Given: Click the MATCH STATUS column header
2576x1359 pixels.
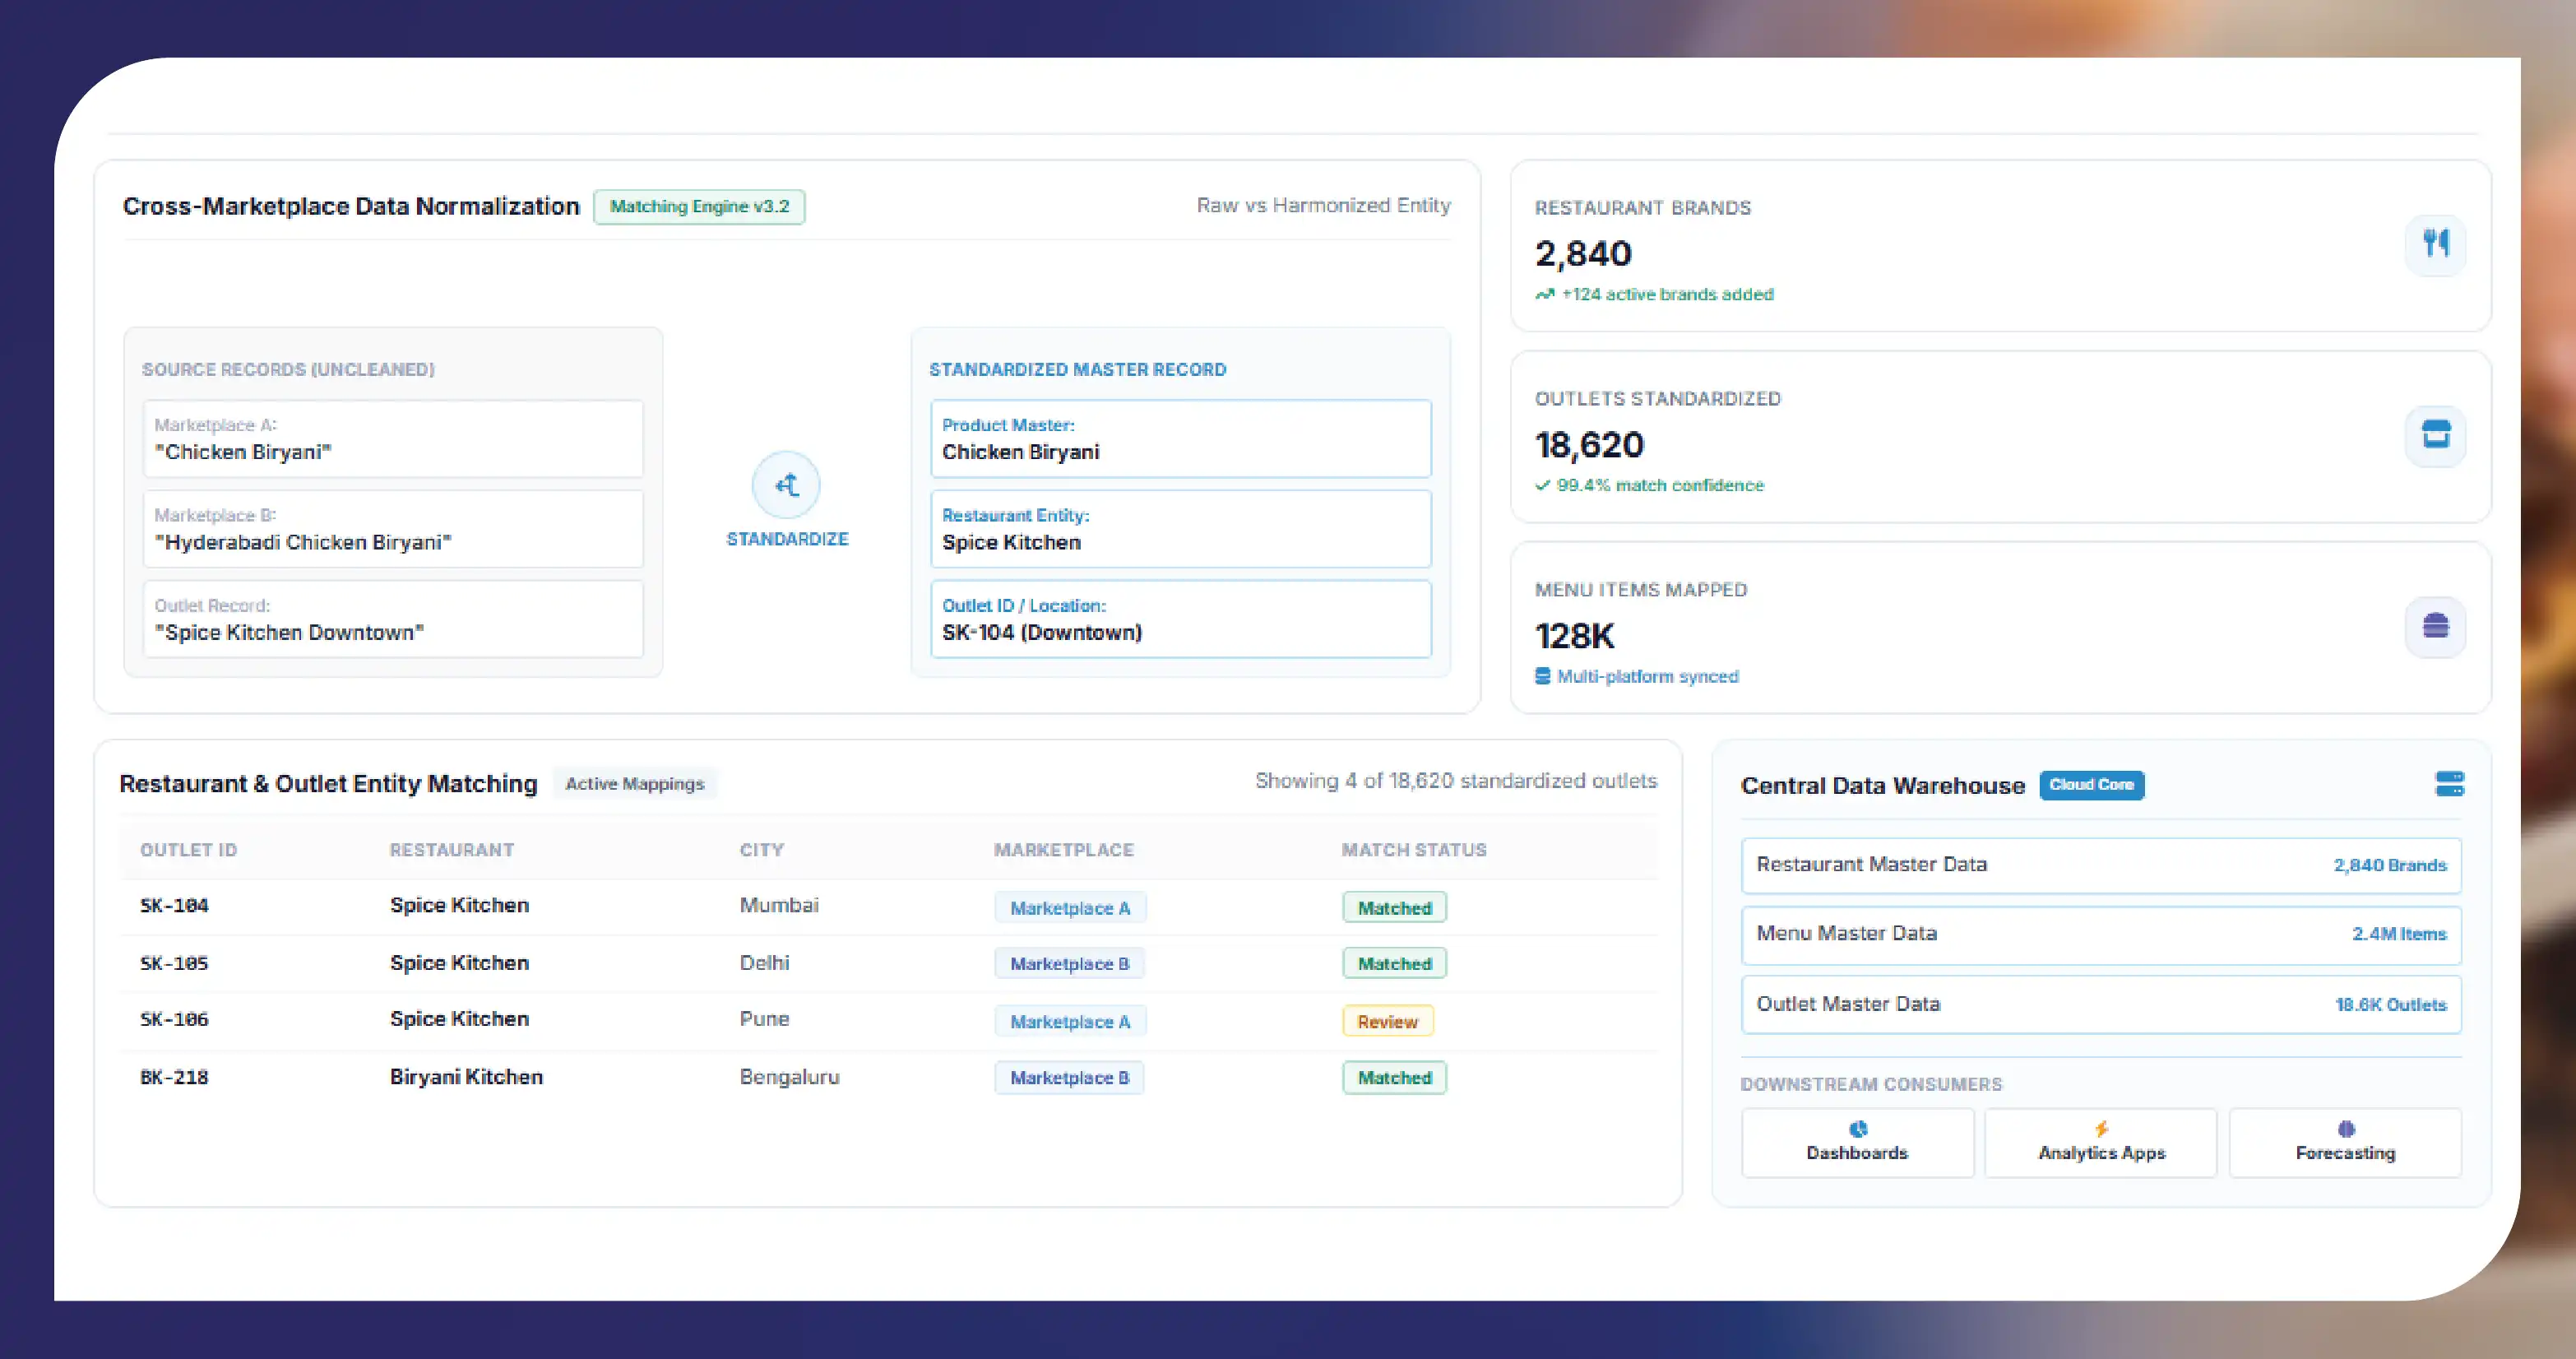Looking at the screenshot, I should tap(1414, 850).
